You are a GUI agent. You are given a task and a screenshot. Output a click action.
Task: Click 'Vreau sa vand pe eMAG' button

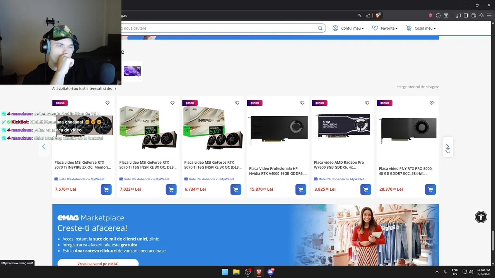click(98, 263)
